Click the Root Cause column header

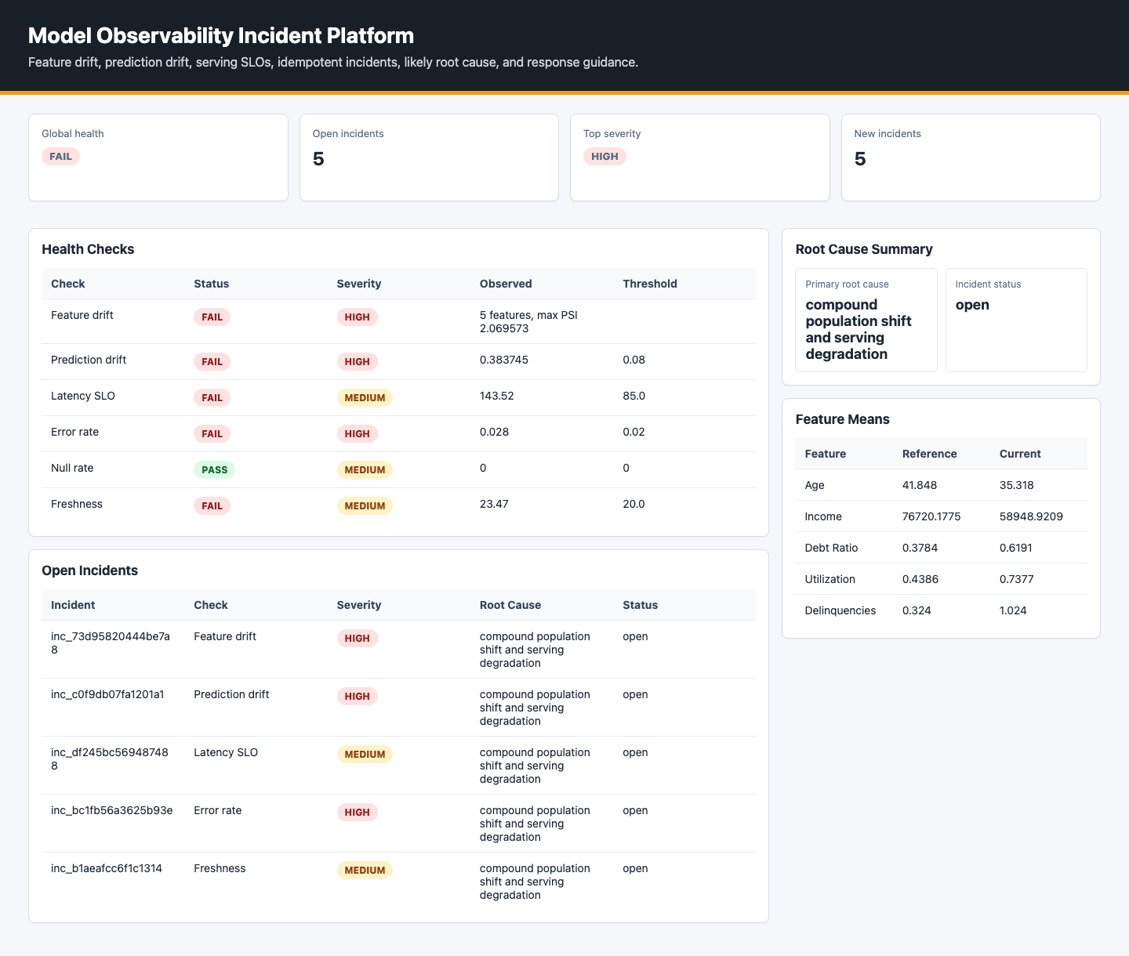click(510, 605)
